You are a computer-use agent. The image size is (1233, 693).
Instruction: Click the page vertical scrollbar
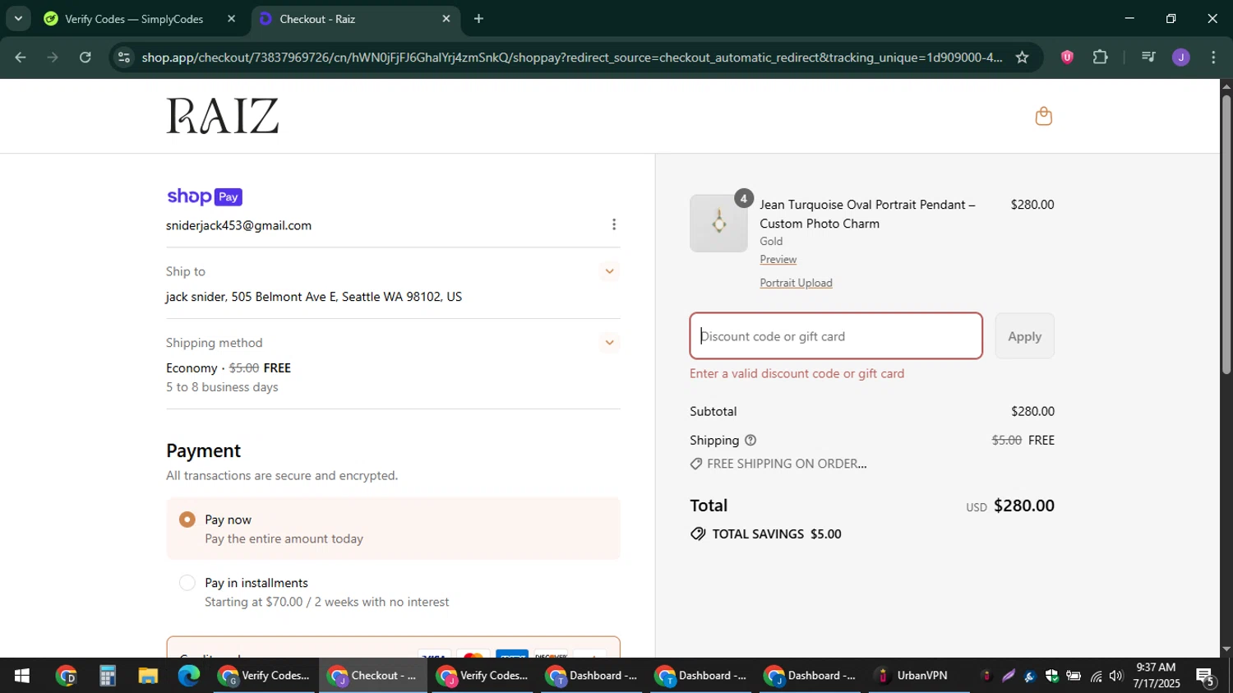pos(1226,235)
